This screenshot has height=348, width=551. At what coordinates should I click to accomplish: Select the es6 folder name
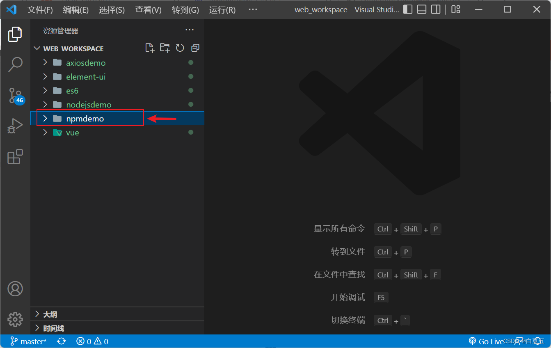pos(72,91)
